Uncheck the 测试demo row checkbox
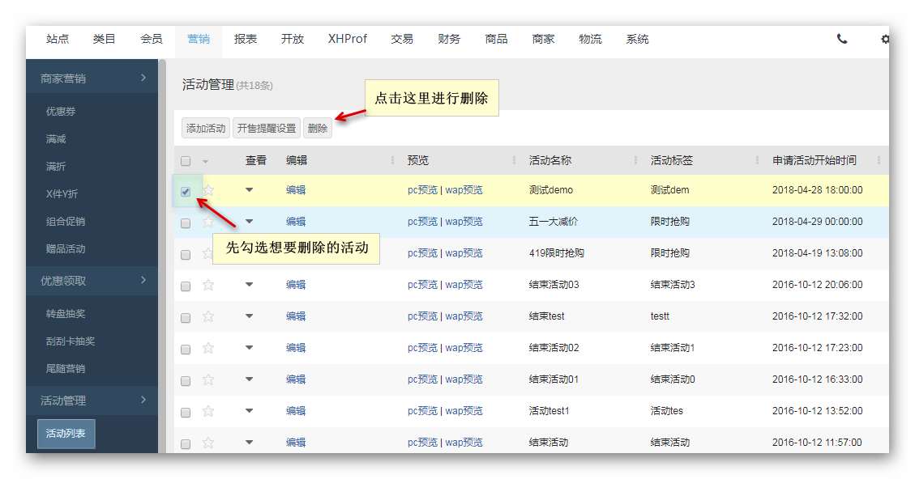 click(x=186, y=191)
